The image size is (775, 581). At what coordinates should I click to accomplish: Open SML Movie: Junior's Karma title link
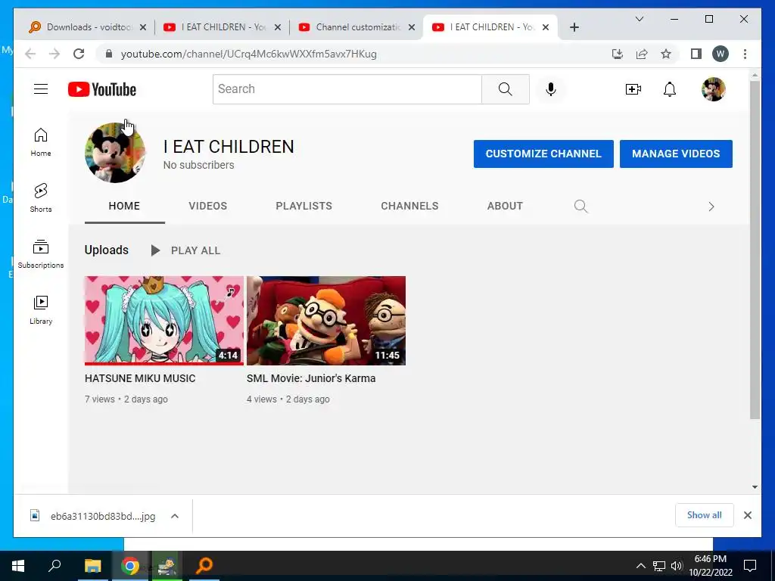click(x=311, y=378)
